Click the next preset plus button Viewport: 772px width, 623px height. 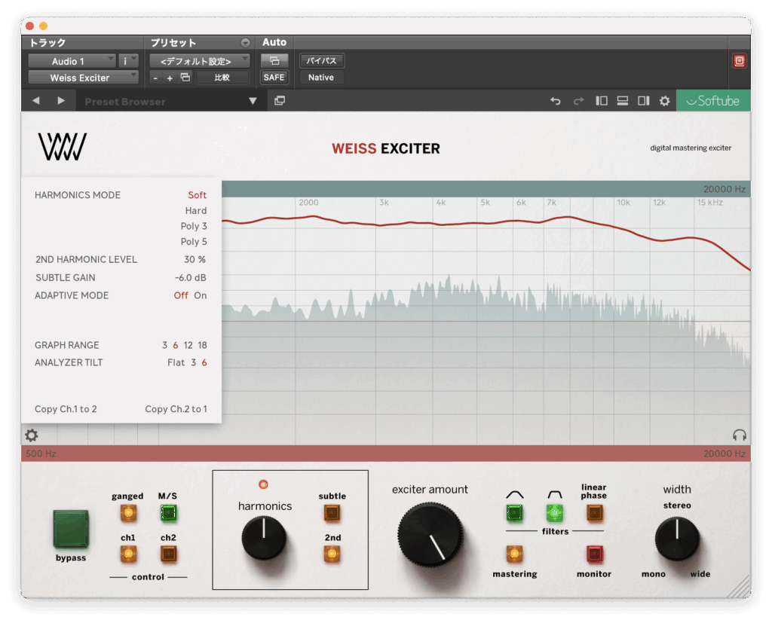pyautogui.click(x=170, y=78)
